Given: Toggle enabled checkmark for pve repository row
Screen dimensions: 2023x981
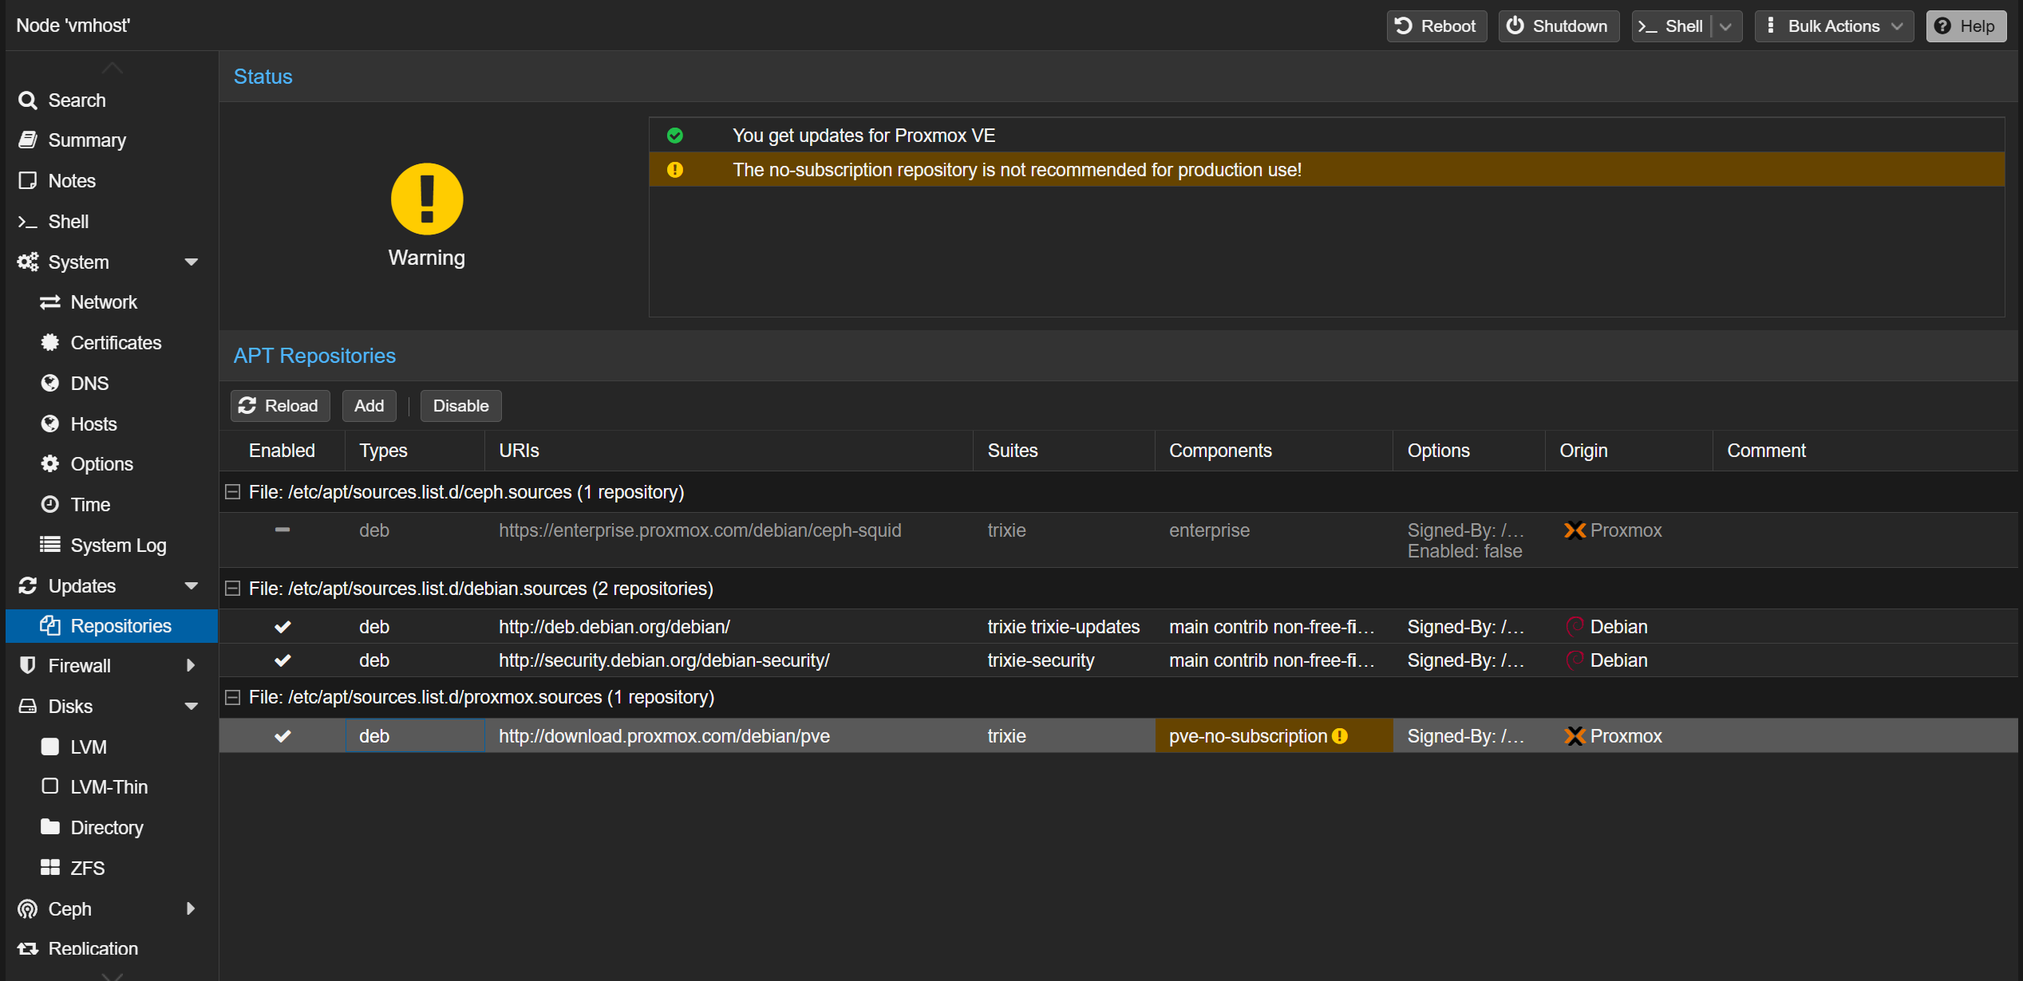Looking at the screenshot, I should click(283, 736).
